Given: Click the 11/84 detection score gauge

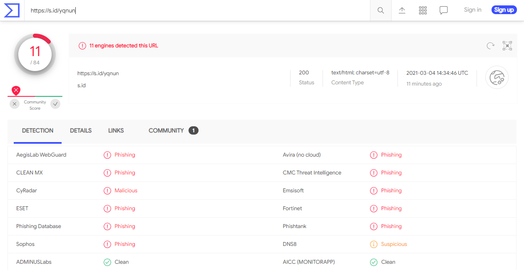Looking at the screenshot, I should [x=35, y=54].
